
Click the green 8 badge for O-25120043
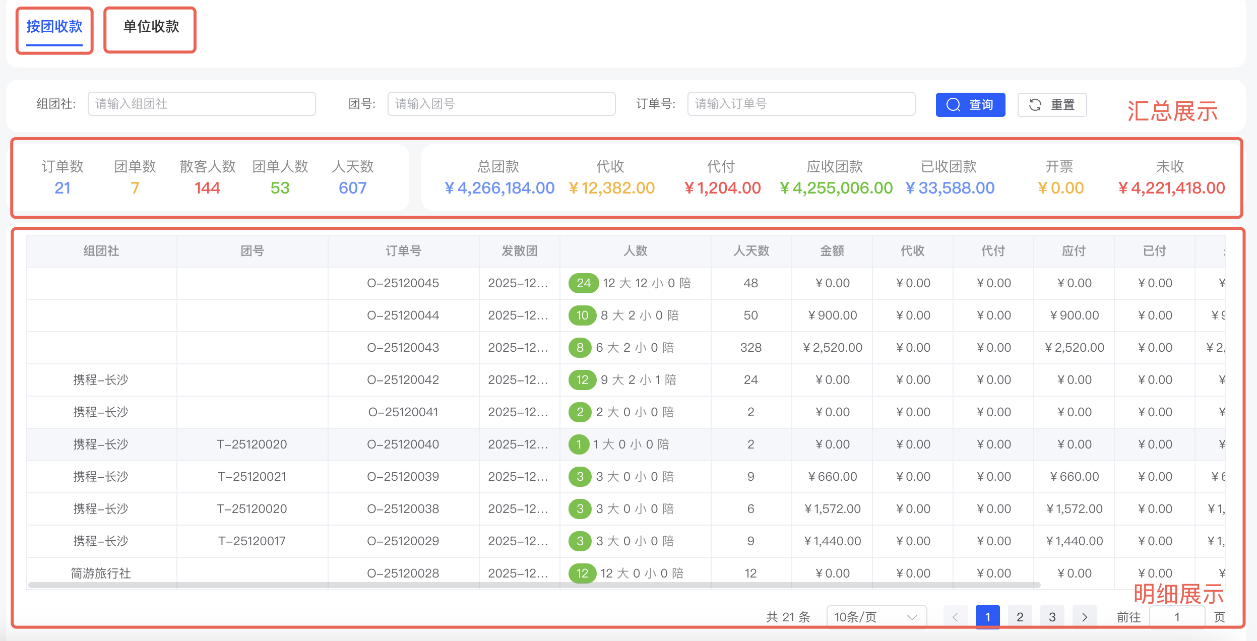pos(580,348)
